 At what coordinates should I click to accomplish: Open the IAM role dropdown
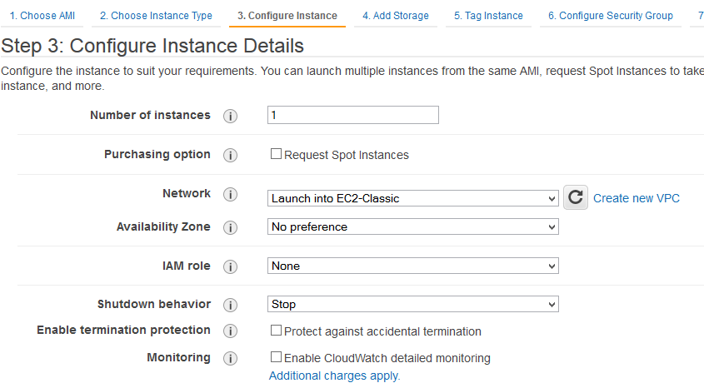pyautogui.click(x=413, y=266)
